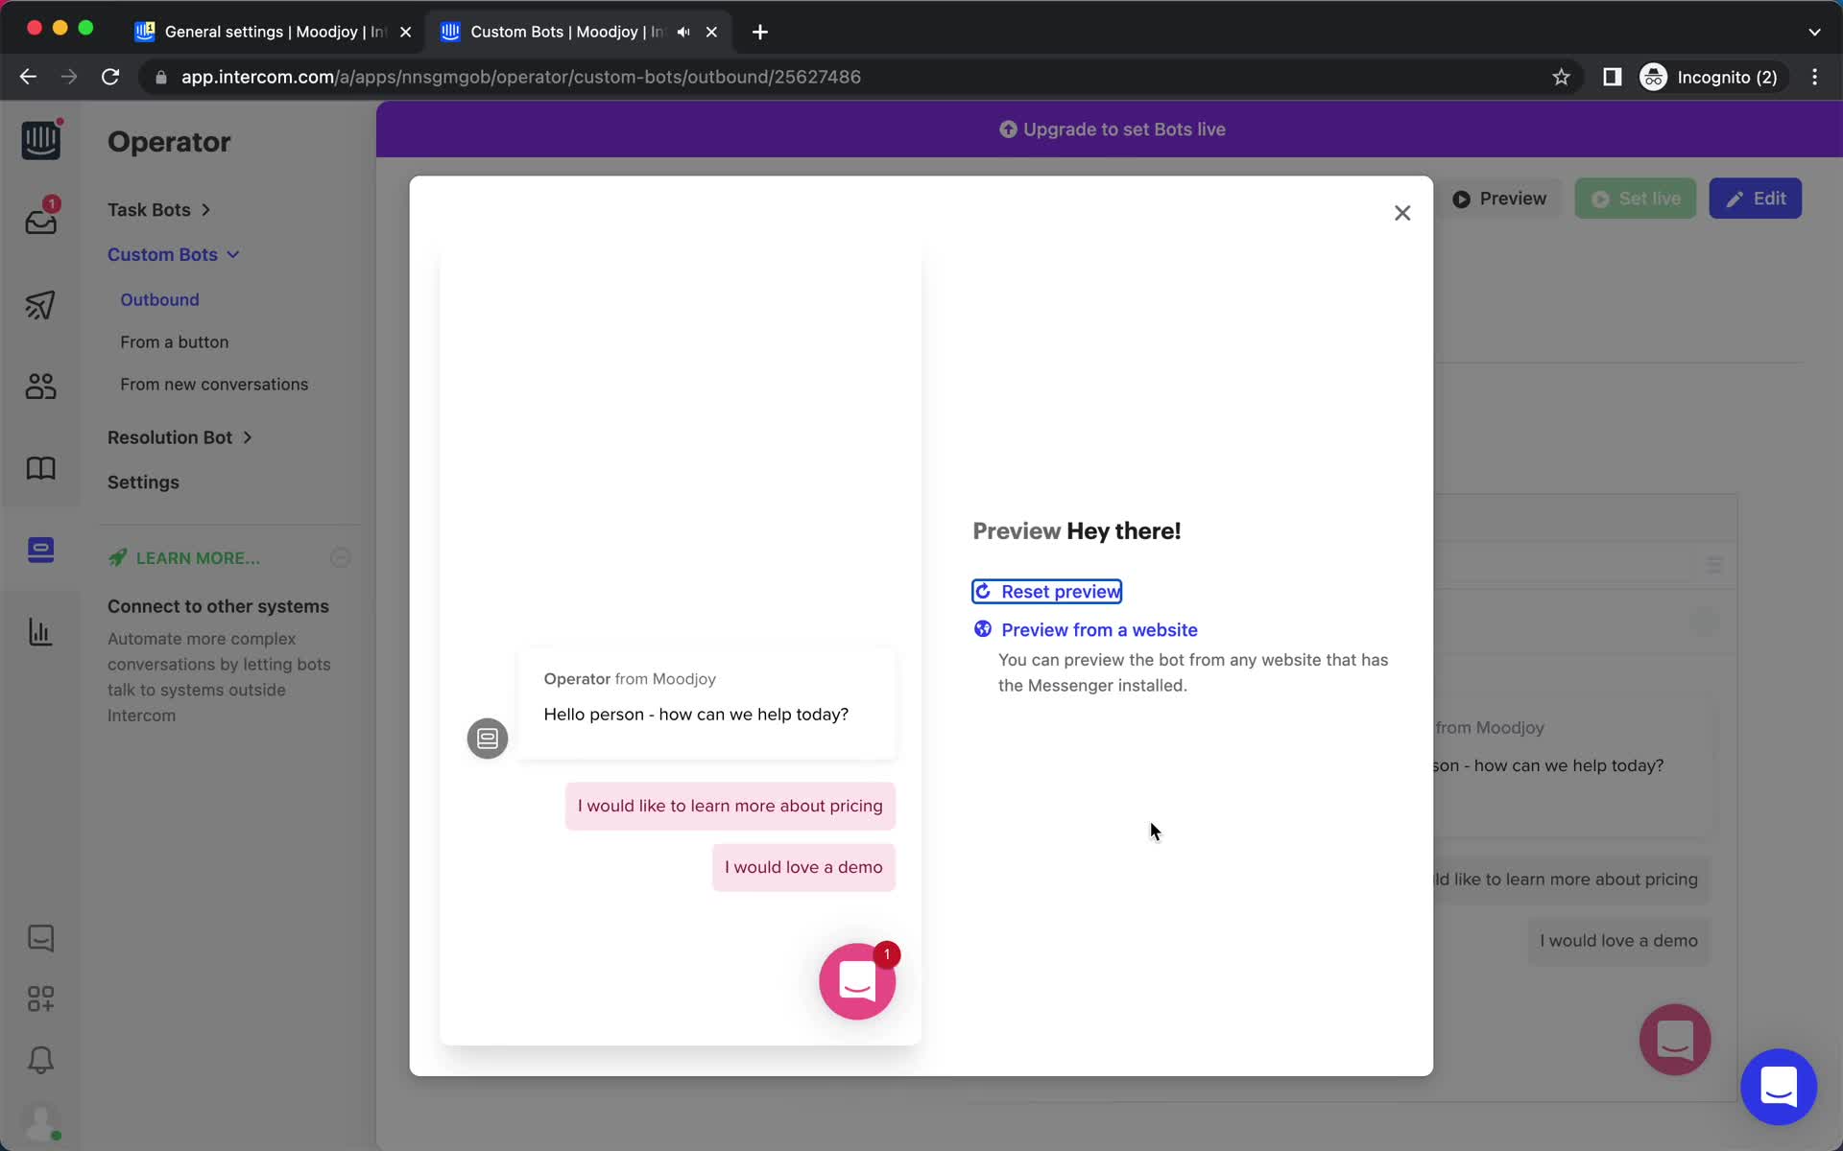
Task: Open the Outbound paper plane icon
Action: pos(40,305)
